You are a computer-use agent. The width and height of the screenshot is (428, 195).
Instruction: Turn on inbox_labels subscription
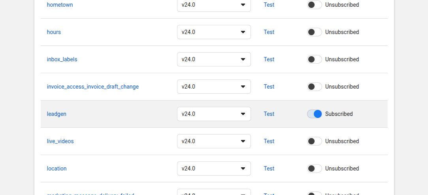[x=314, y=59]
